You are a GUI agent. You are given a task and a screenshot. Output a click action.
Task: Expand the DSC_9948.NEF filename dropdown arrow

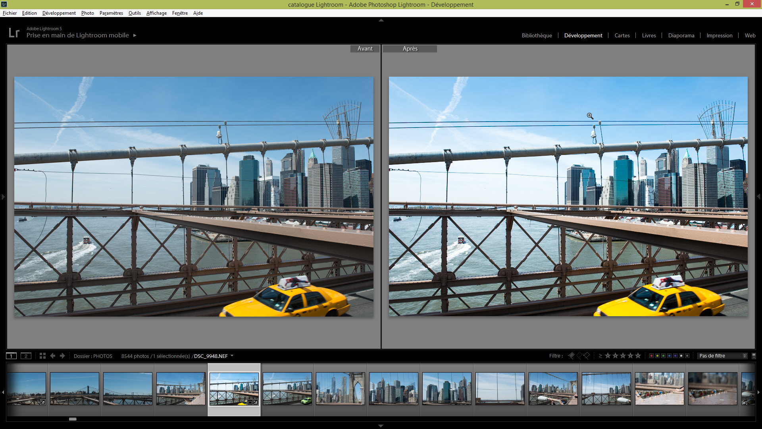(x=232, y=356)
